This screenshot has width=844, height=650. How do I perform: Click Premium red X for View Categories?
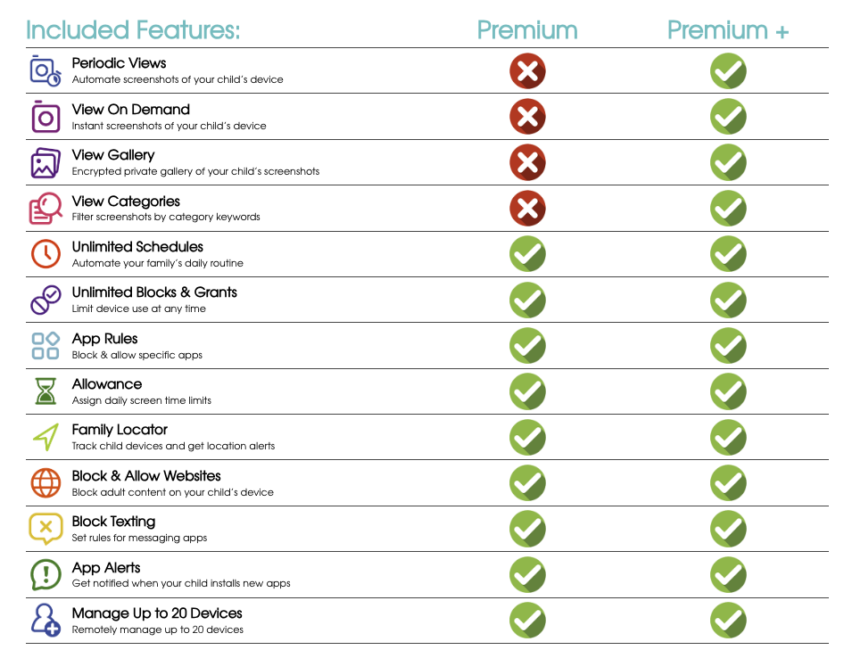pos(527,209)
